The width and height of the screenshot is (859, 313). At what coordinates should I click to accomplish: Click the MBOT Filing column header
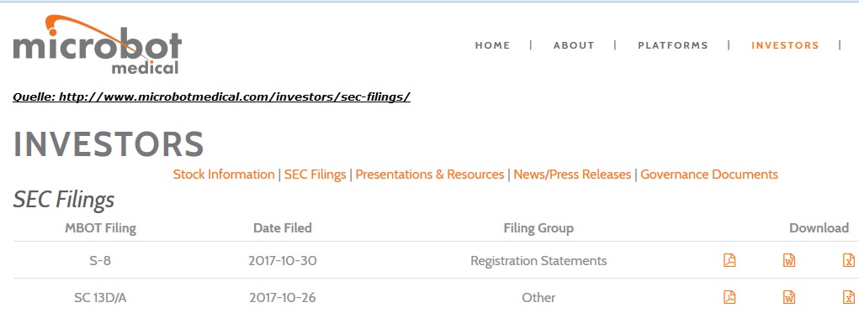(100, 227)
